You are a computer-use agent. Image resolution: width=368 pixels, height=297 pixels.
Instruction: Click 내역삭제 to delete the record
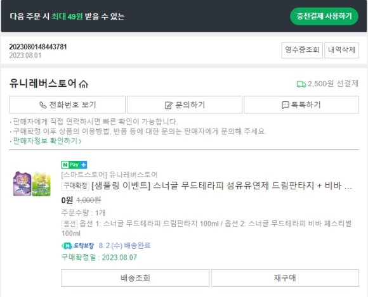(341, 50)
